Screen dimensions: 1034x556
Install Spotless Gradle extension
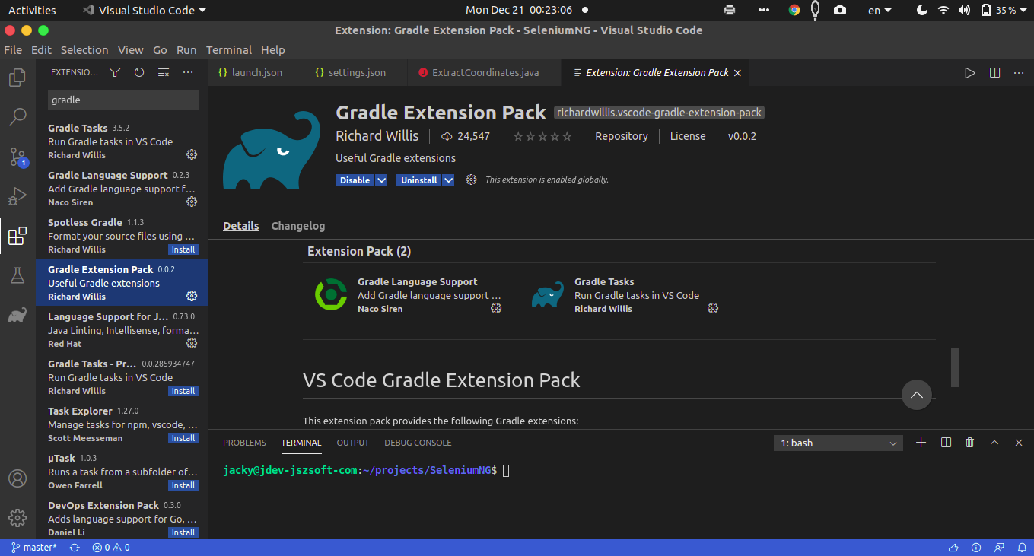point(183,249)
